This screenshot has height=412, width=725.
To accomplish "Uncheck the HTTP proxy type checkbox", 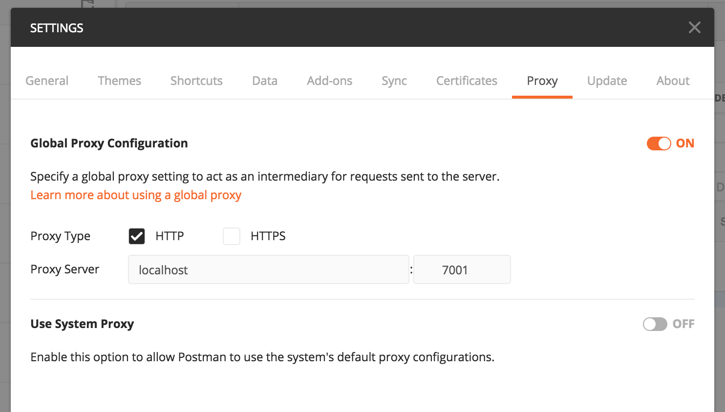I will pyautogui.click(x=137, y=236).
